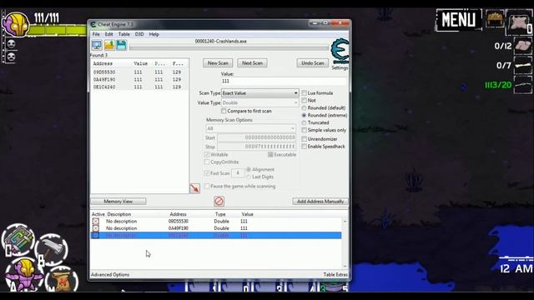Click the Cheat Engine title bar icon
The image size is (534, 300).
tap(93, 24)
